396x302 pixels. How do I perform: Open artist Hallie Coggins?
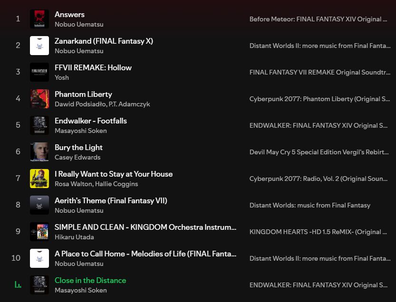(116, 184)
